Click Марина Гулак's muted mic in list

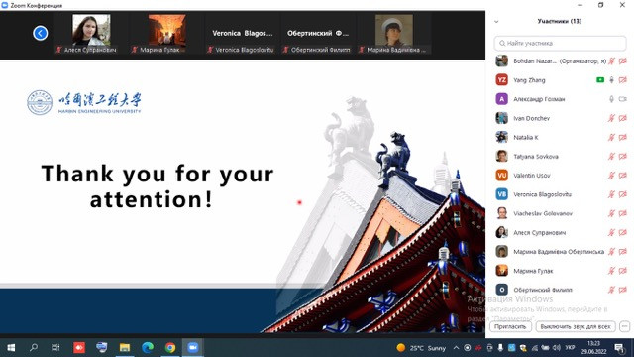pos(612,271)
